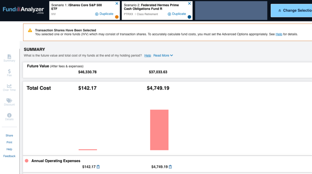
Task: Close Scenario 1 iShares Core card
Action: pos(117,4)
